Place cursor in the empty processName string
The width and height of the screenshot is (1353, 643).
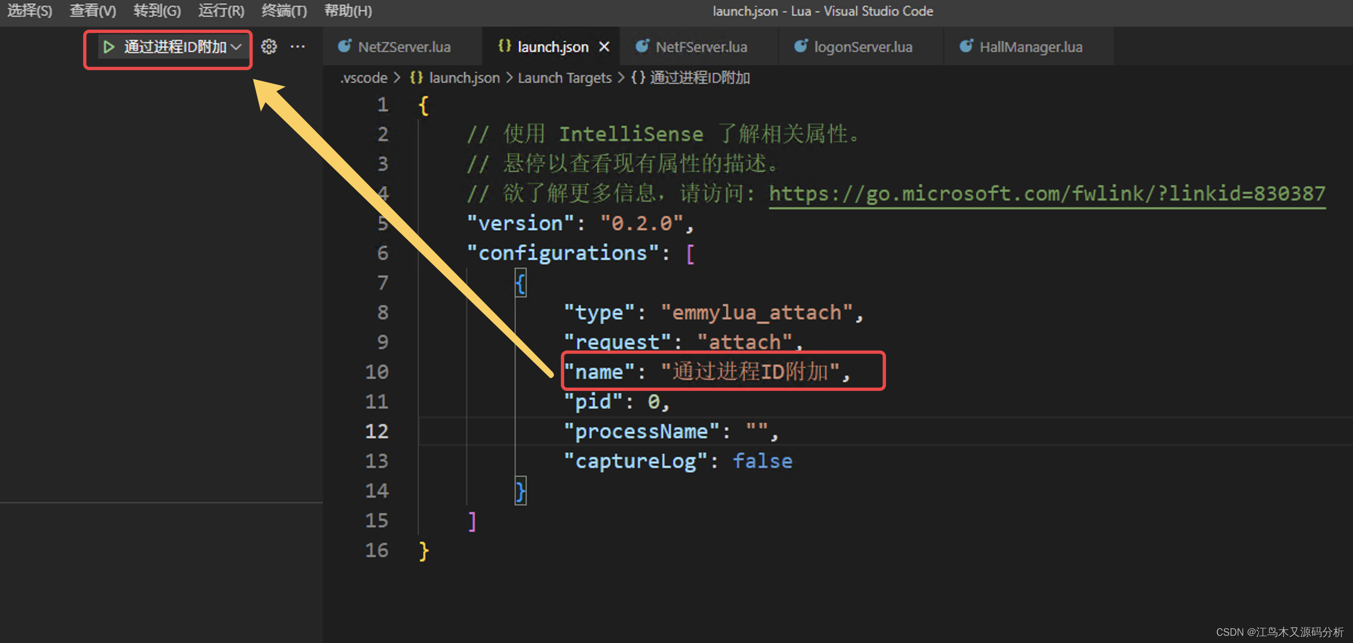757,431
